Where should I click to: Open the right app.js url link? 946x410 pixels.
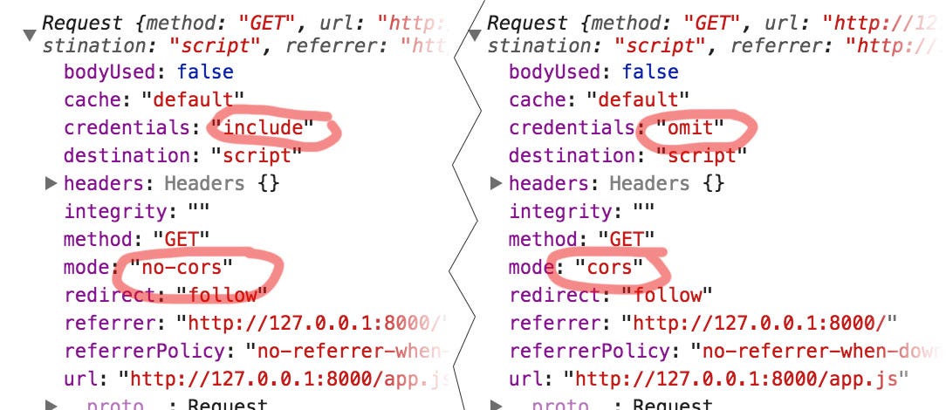(736, 379)
